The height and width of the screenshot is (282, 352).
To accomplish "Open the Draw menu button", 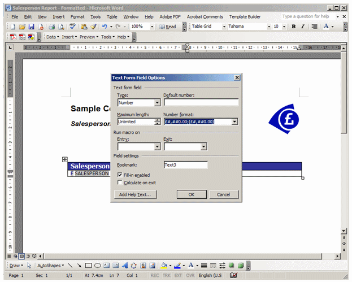I will (x=16, y=266).
